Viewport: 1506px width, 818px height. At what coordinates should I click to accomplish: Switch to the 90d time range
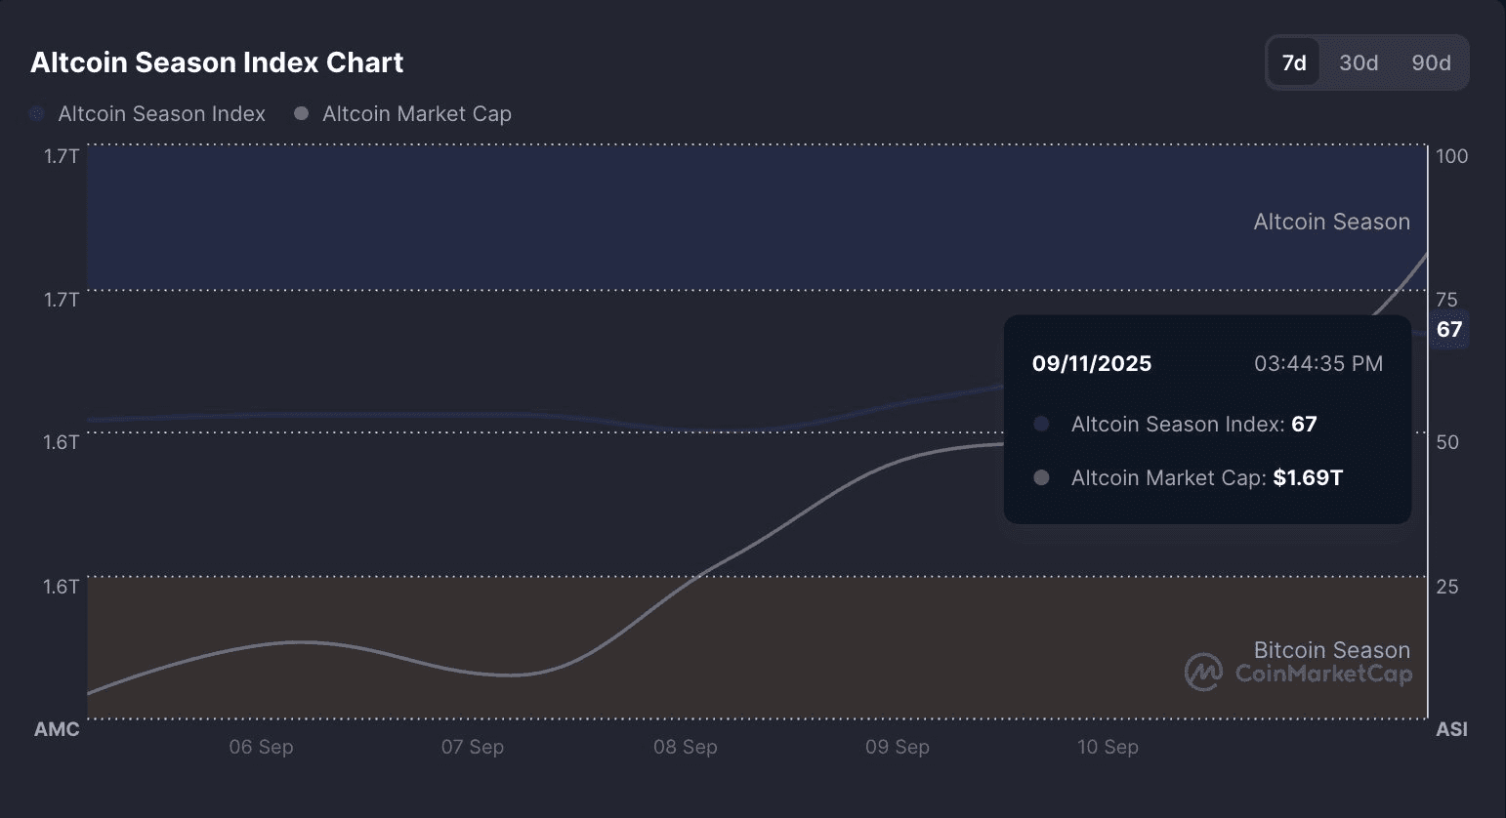[1431, 62]
